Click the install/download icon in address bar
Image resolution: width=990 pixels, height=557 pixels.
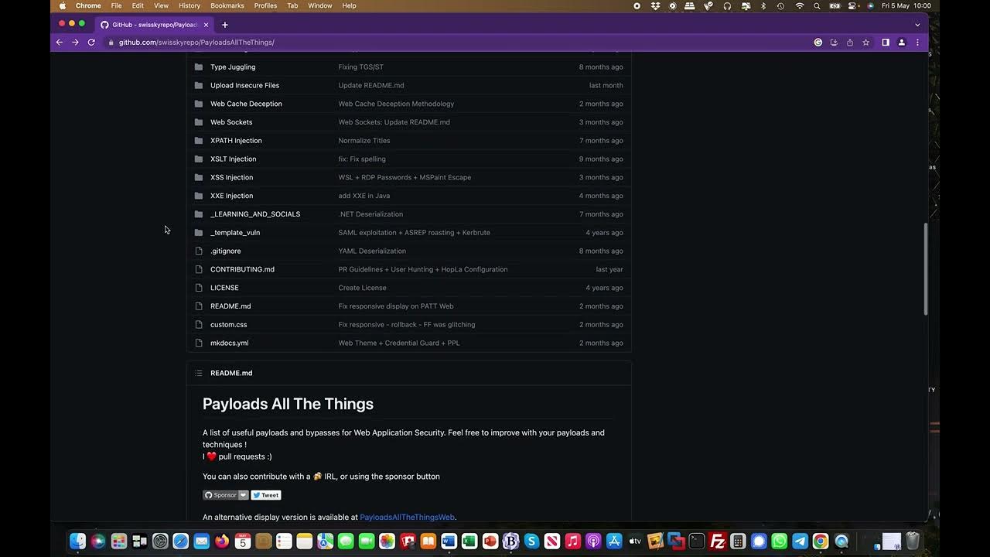tap(834, 43)
